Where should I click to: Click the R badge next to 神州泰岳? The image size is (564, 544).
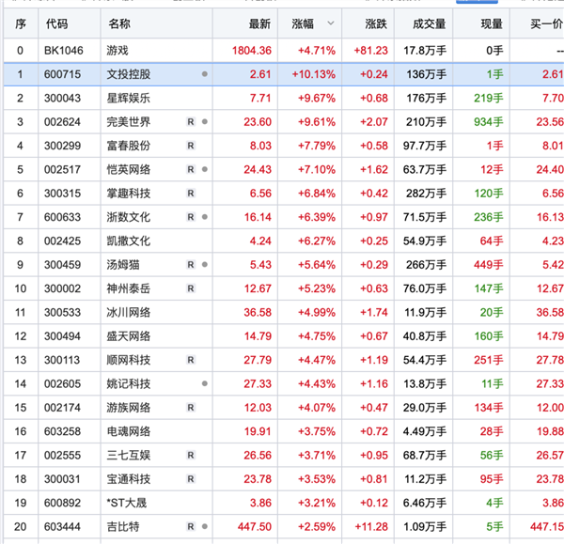[x=191, y=289]
